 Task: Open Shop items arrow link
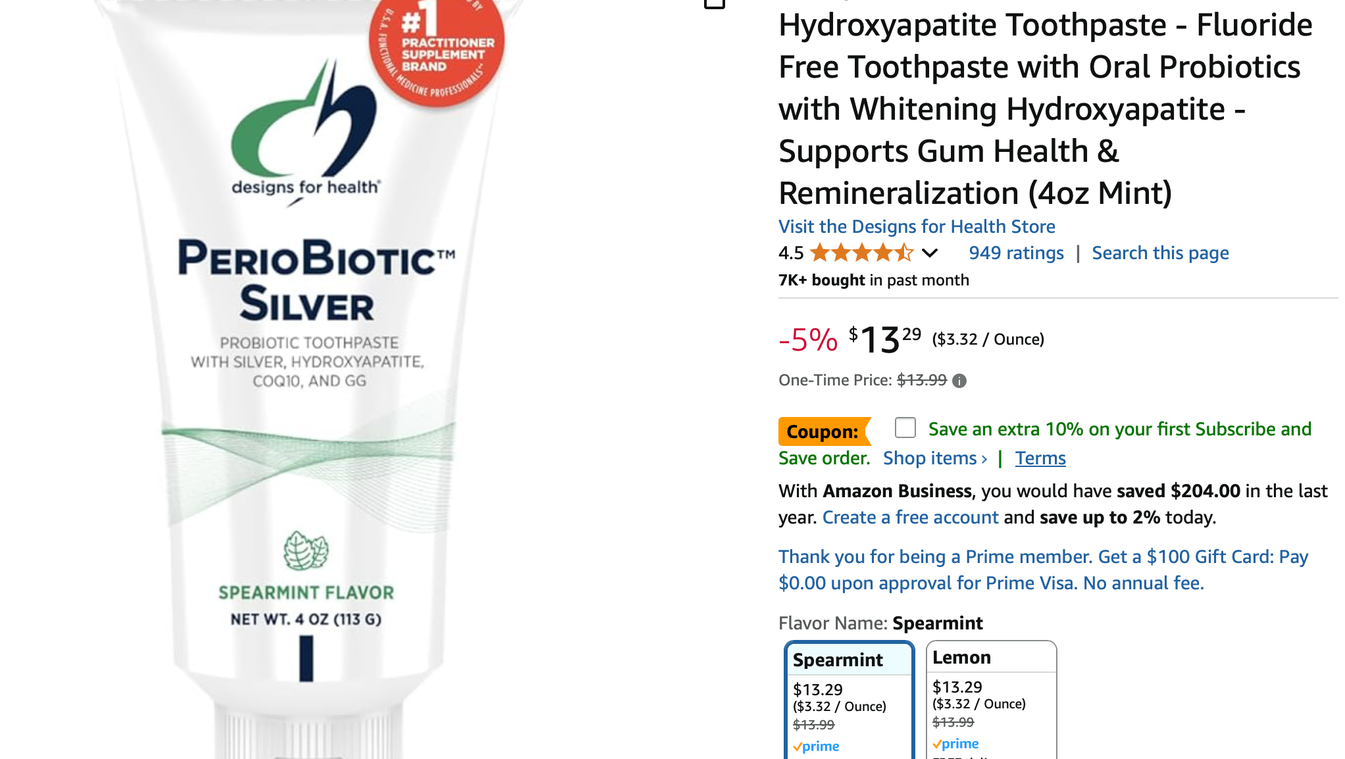(935, 458)
